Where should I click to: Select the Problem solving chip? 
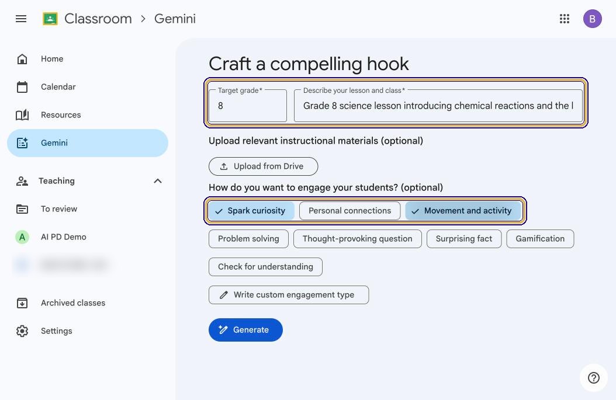pos(248,239)
